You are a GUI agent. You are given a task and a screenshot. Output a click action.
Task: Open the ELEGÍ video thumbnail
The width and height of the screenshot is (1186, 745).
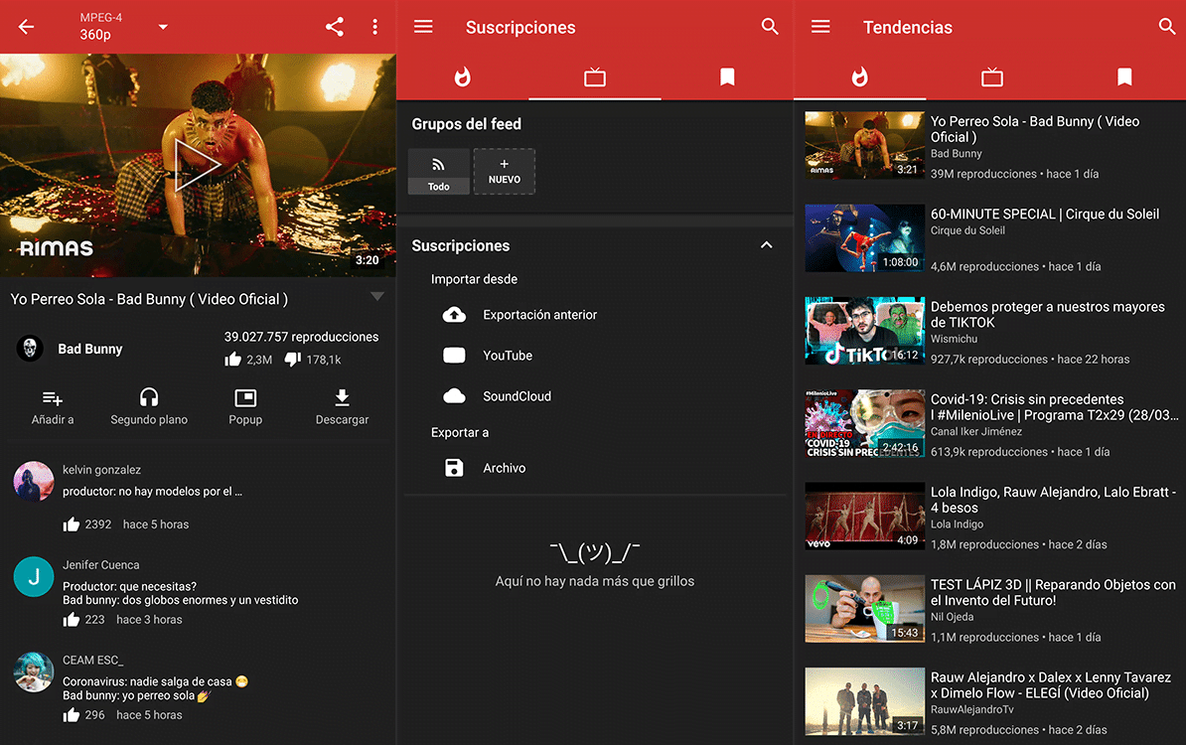click(x=864, y=701)
